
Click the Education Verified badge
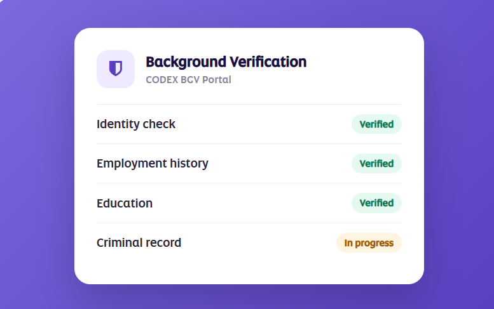376,203
